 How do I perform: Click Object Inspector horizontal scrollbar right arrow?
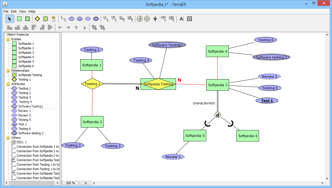57,183
